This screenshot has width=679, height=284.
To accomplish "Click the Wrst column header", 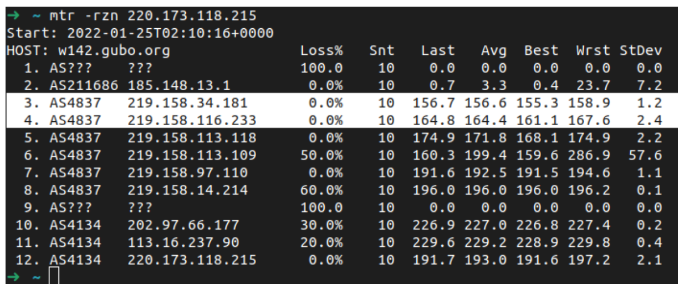I will tap(593, 51).
